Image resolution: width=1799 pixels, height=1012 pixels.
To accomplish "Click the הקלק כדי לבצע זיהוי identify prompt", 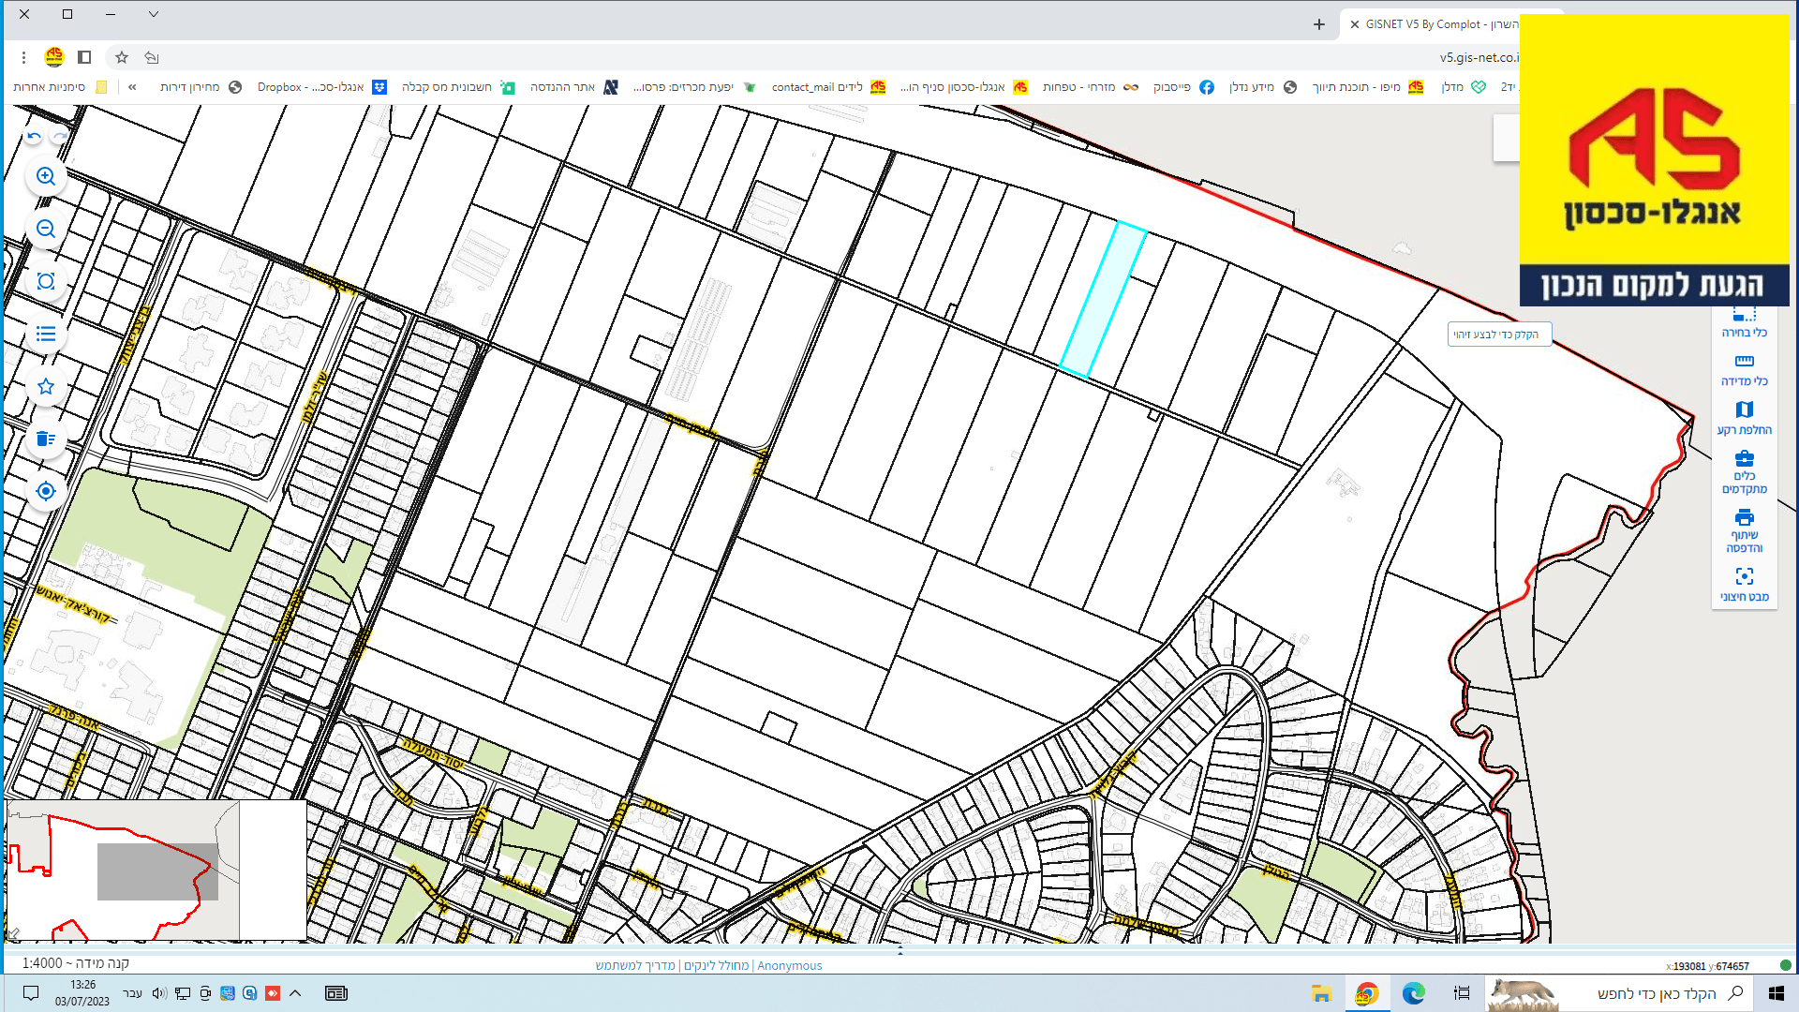I will pos(1498,335).
